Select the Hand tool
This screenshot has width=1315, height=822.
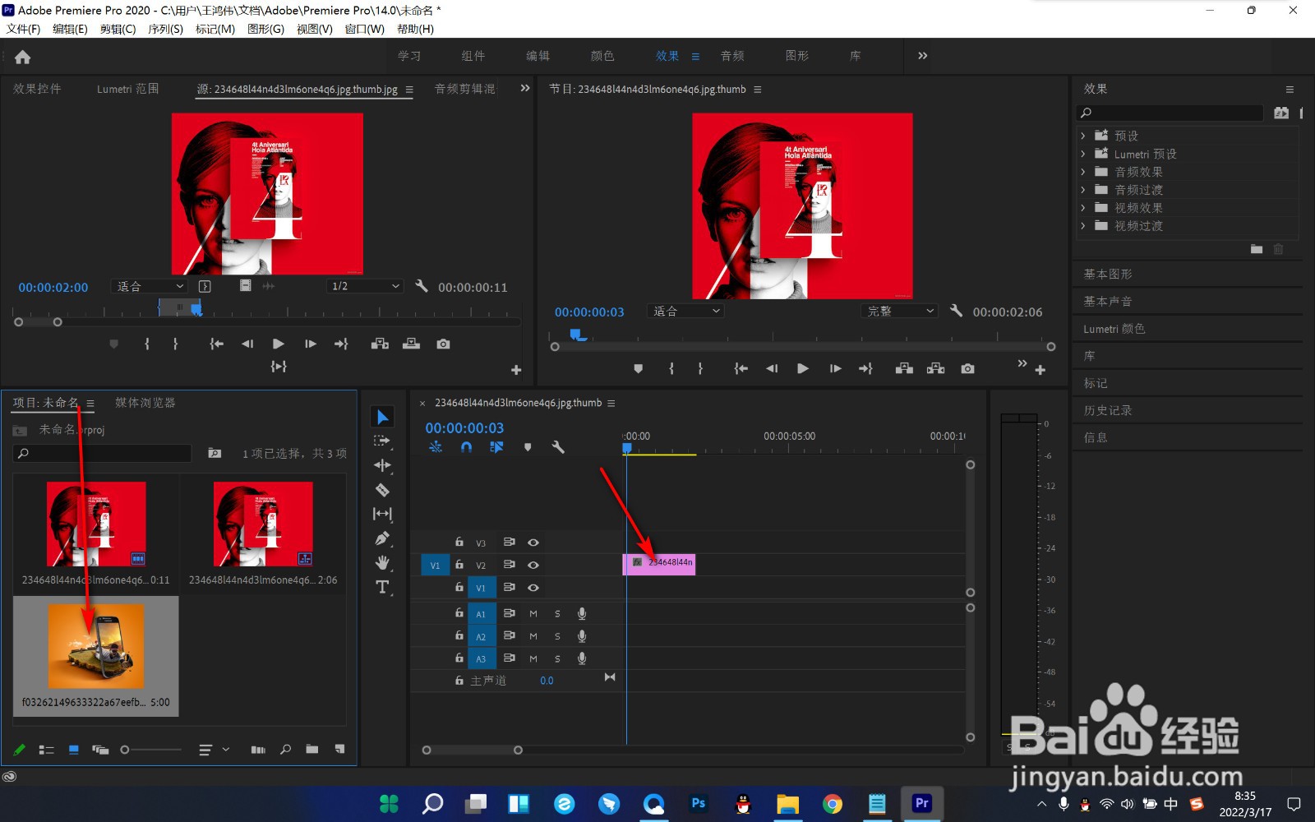[x=382, y=562]
